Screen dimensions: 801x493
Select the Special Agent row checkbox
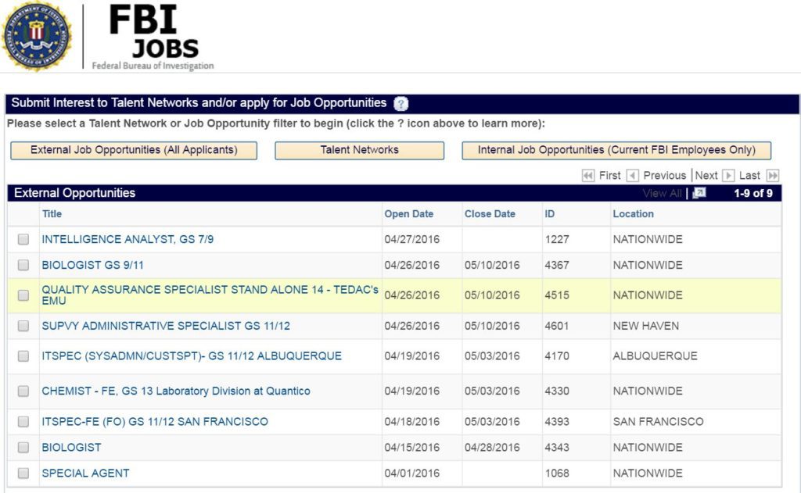(23, 473)
